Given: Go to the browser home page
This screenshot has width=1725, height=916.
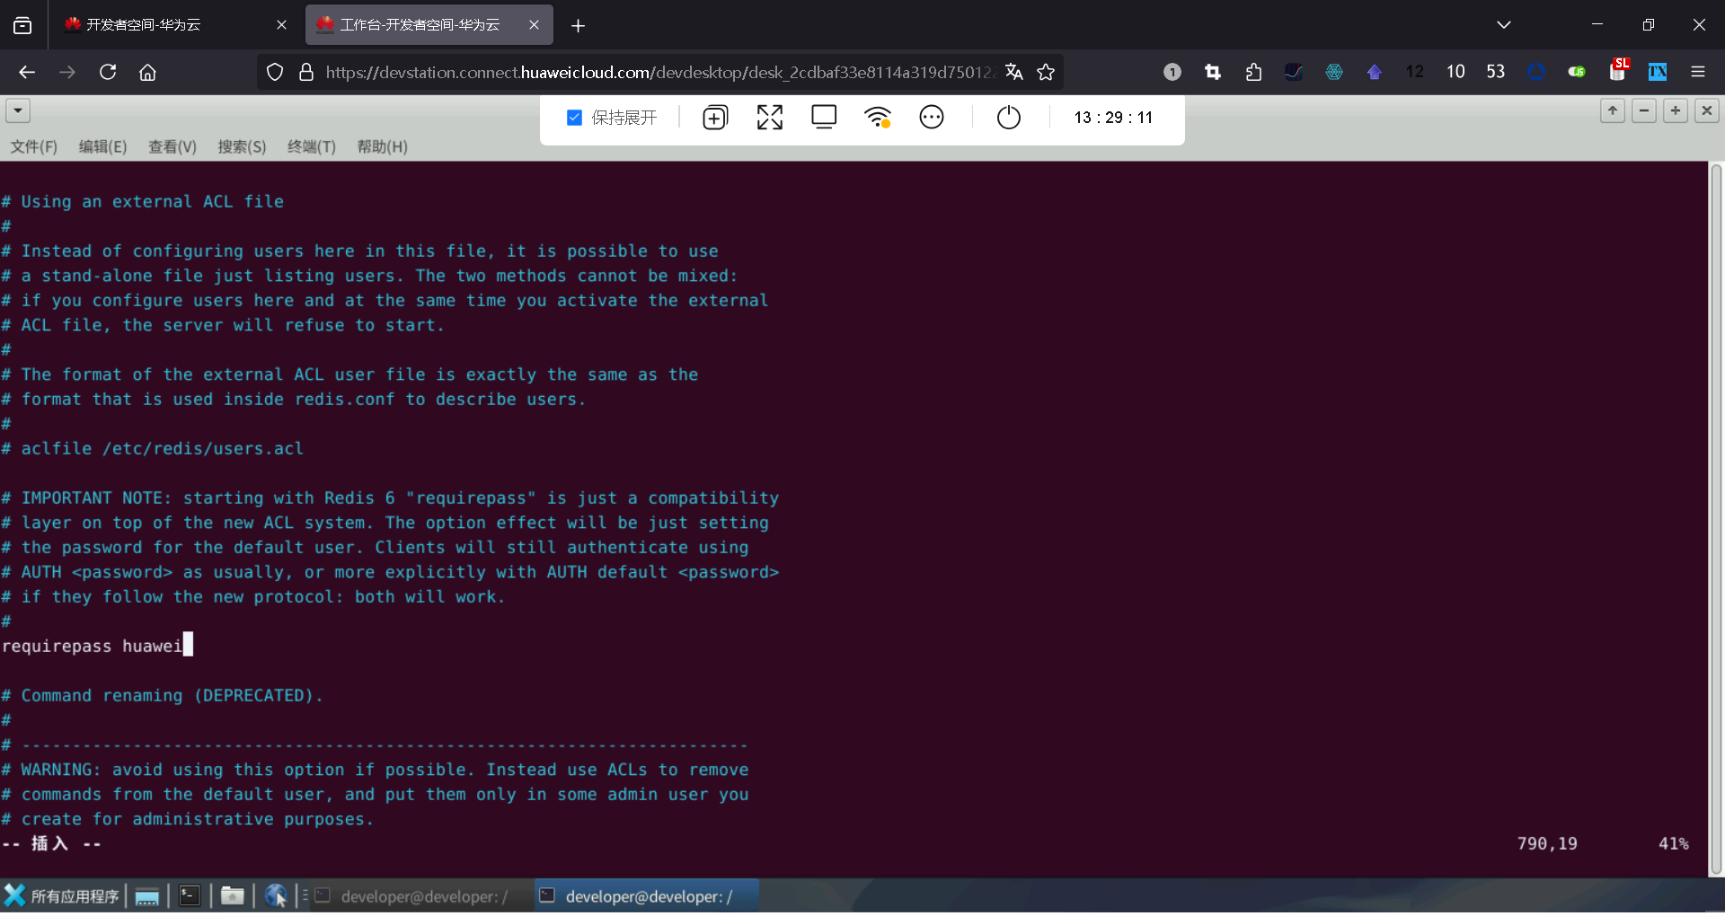Looking at the screenshot, I should click(x=148, y=72).
